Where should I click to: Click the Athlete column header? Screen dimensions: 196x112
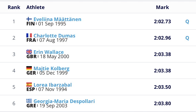click(x=35, y=7)
